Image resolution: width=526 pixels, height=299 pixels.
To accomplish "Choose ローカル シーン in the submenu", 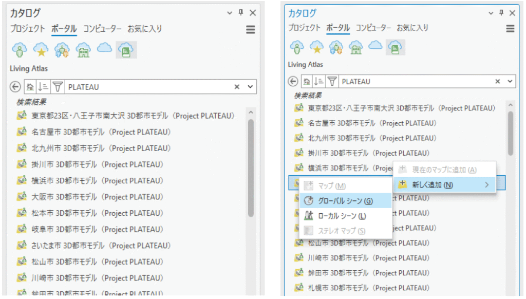I will tap(337, 215).
